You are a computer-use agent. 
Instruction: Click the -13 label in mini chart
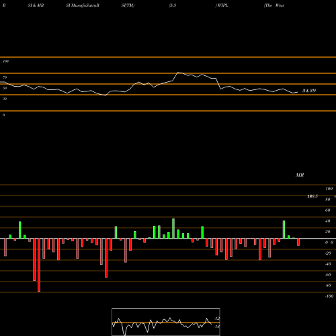[216, 327]
